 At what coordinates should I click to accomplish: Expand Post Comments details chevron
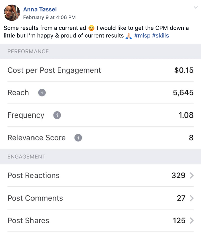[x=192, y=198]
